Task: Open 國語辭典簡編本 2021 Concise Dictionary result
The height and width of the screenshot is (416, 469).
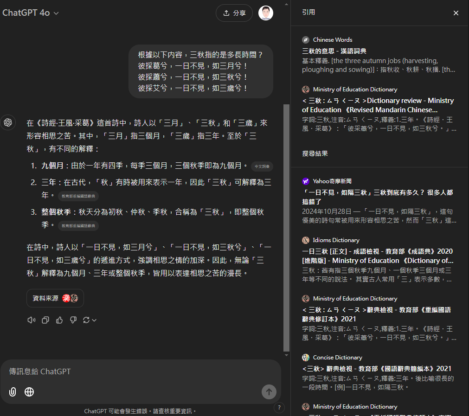Action: coord(377,368)
